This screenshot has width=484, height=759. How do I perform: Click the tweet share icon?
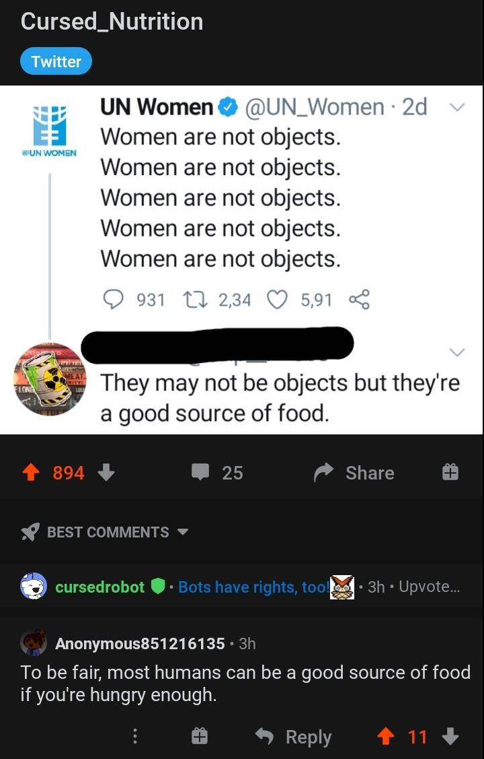pyautogui.click(x=359, y=300)
